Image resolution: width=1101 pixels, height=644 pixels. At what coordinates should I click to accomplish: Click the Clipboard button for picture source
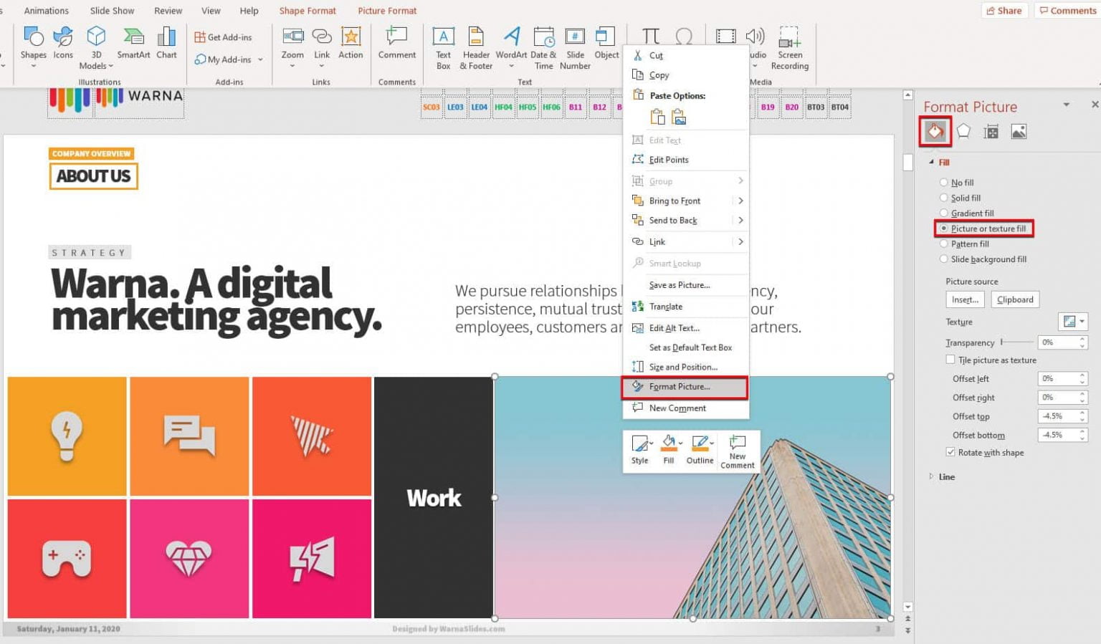1014,299
